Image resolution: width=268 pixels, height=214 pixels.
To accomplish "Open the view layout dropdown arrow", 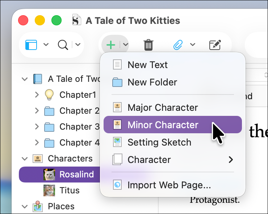I will [46, 45].
